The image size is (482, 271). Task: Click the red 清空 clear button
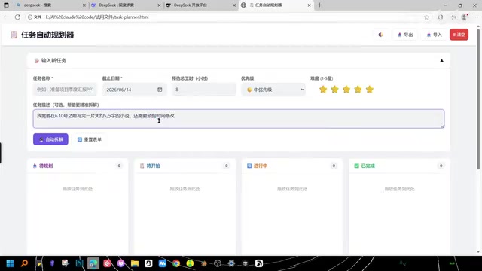pos(459,35)
